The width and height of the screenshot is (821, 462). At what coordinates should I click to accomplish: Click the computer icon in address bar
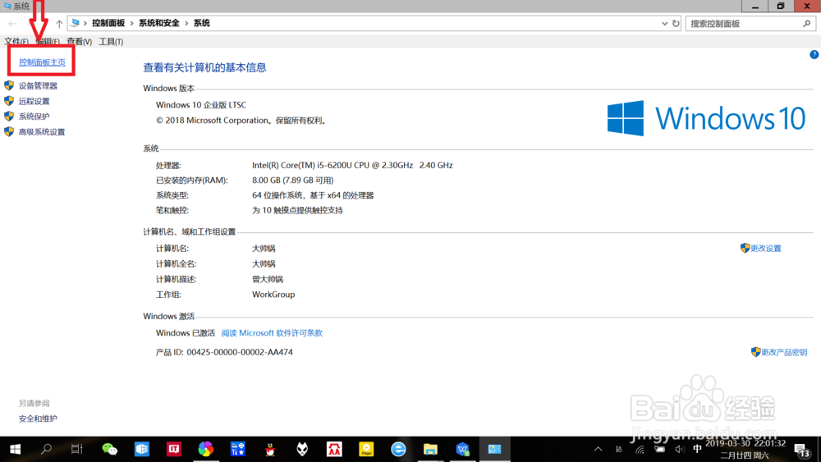[75, 23]
